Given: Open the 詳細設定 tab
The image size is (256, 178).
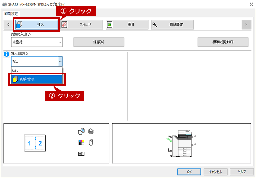Looking at the screenshot, I should click(x=172, y=25).
